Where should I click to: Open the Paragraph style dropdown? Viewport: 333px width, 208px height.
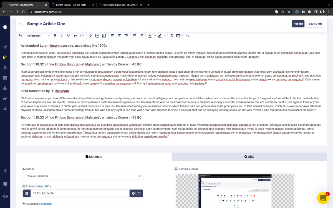click(x=39, y=36)
